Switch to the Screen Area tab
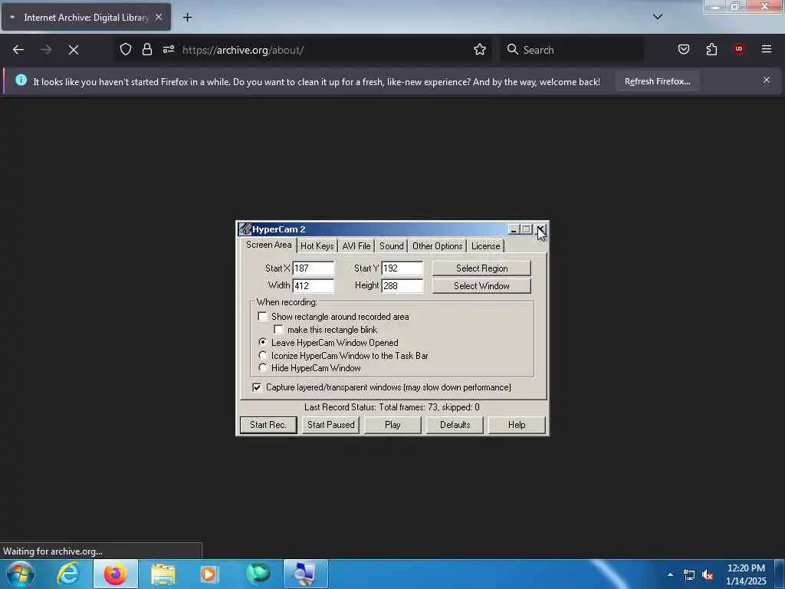 268,245
